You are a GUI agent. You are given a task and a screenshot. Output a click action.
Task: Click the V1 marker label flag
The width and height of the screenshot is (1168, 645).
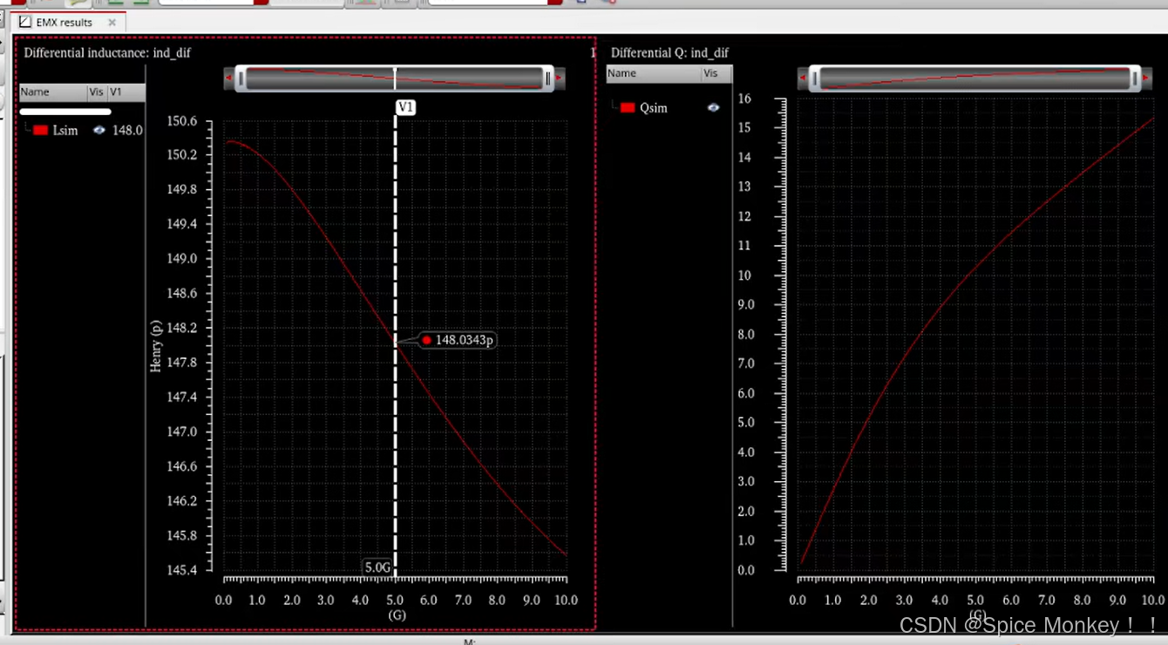[405, 107]
